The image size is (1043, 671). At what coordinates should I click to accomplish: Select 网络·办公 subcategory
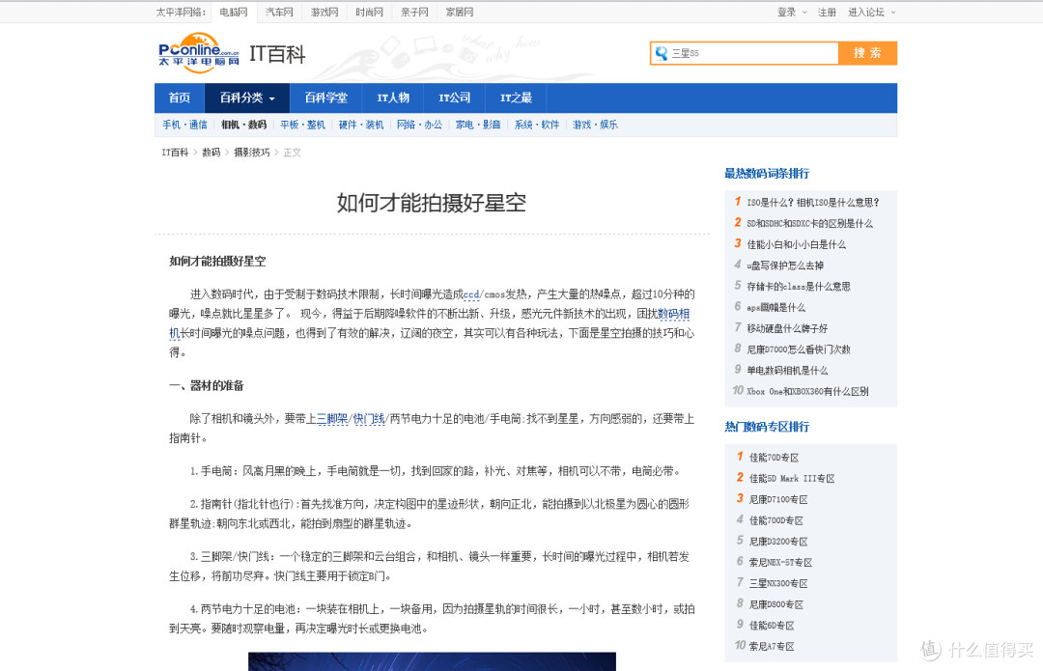(420, 125)
